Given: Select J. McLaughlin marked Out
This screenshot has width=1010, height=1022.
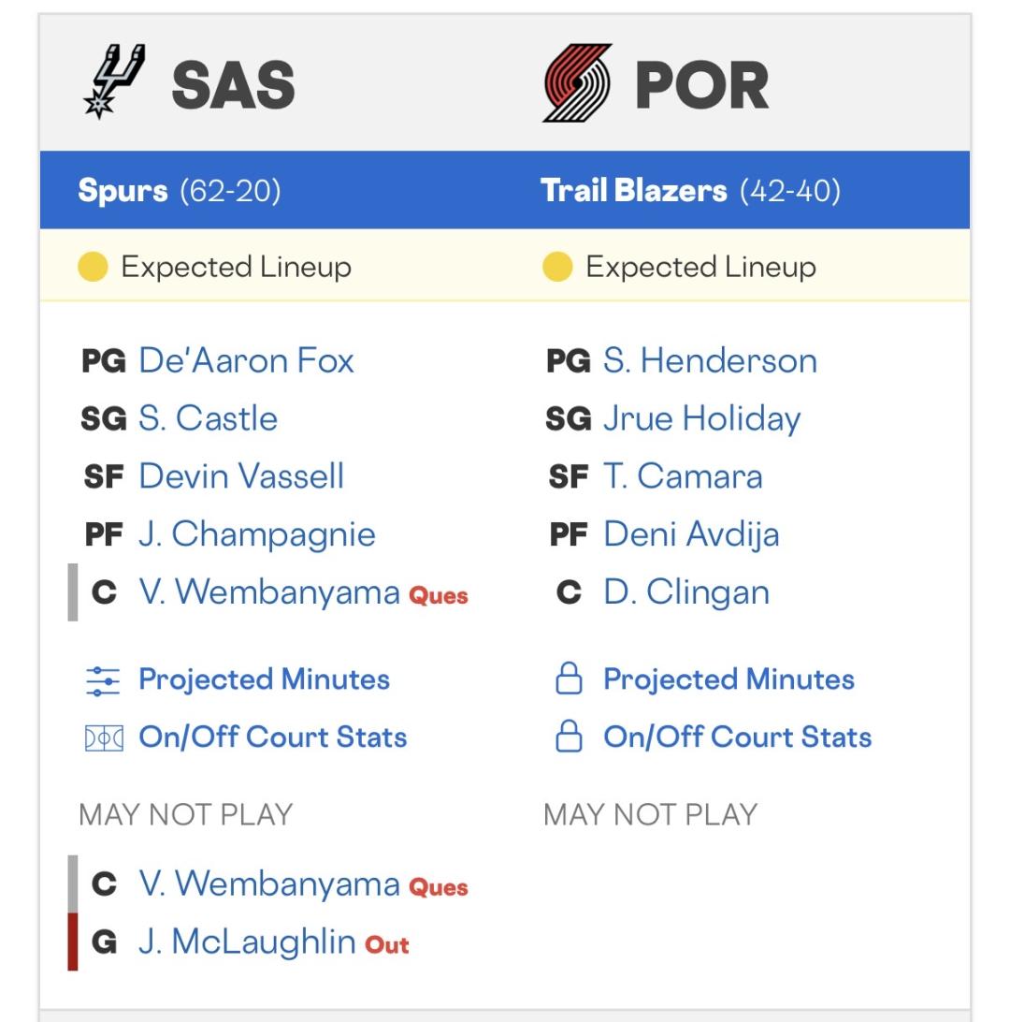Looking at the screenshot, I should pos(247,942).
